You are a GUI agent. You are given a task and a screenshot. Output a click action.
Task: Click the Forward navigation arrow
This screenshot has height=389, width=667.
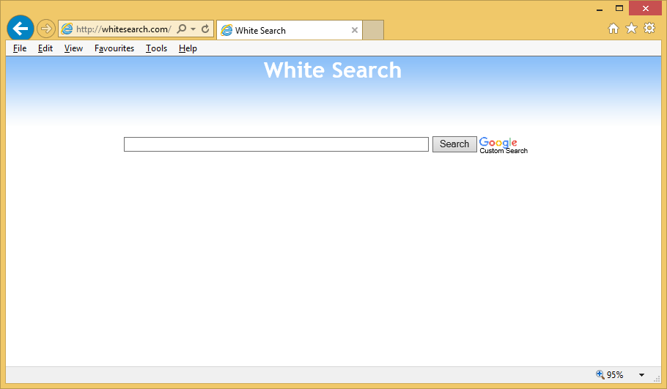(46, 29)
